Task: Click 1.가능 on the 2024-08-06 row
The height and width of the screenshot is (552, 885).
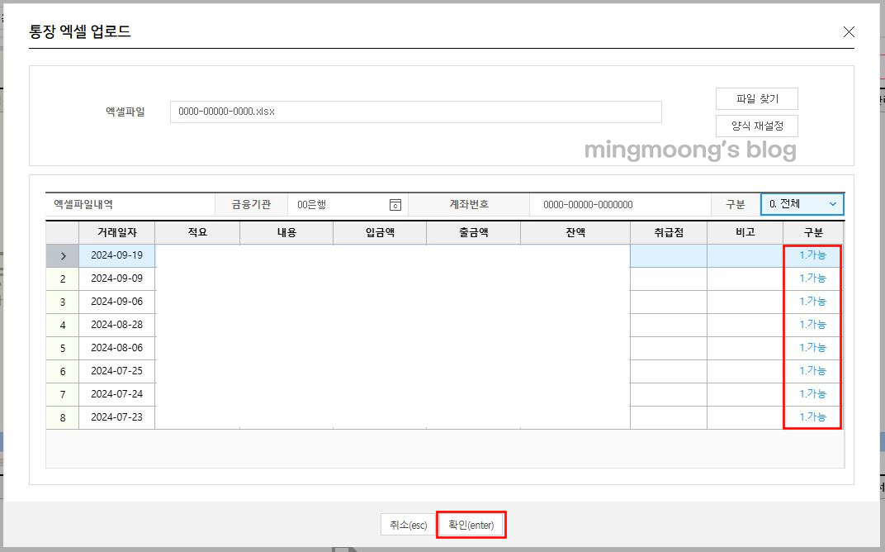Action: (x=812, y=348)
